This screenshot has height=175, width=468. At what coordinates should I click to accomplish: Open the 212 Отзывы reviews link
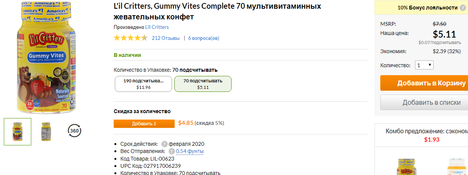coord(166,38)
